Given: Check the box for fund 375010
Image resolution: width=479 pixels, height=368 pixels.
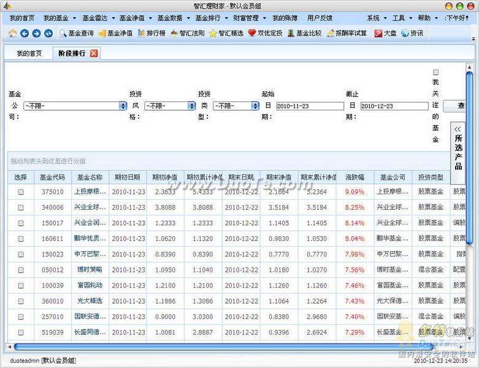Looking at the screenshot, I should coord(21,191).
